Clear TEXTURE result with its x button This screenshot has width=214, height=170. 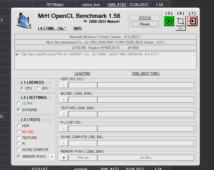click(x=64, y=114)
